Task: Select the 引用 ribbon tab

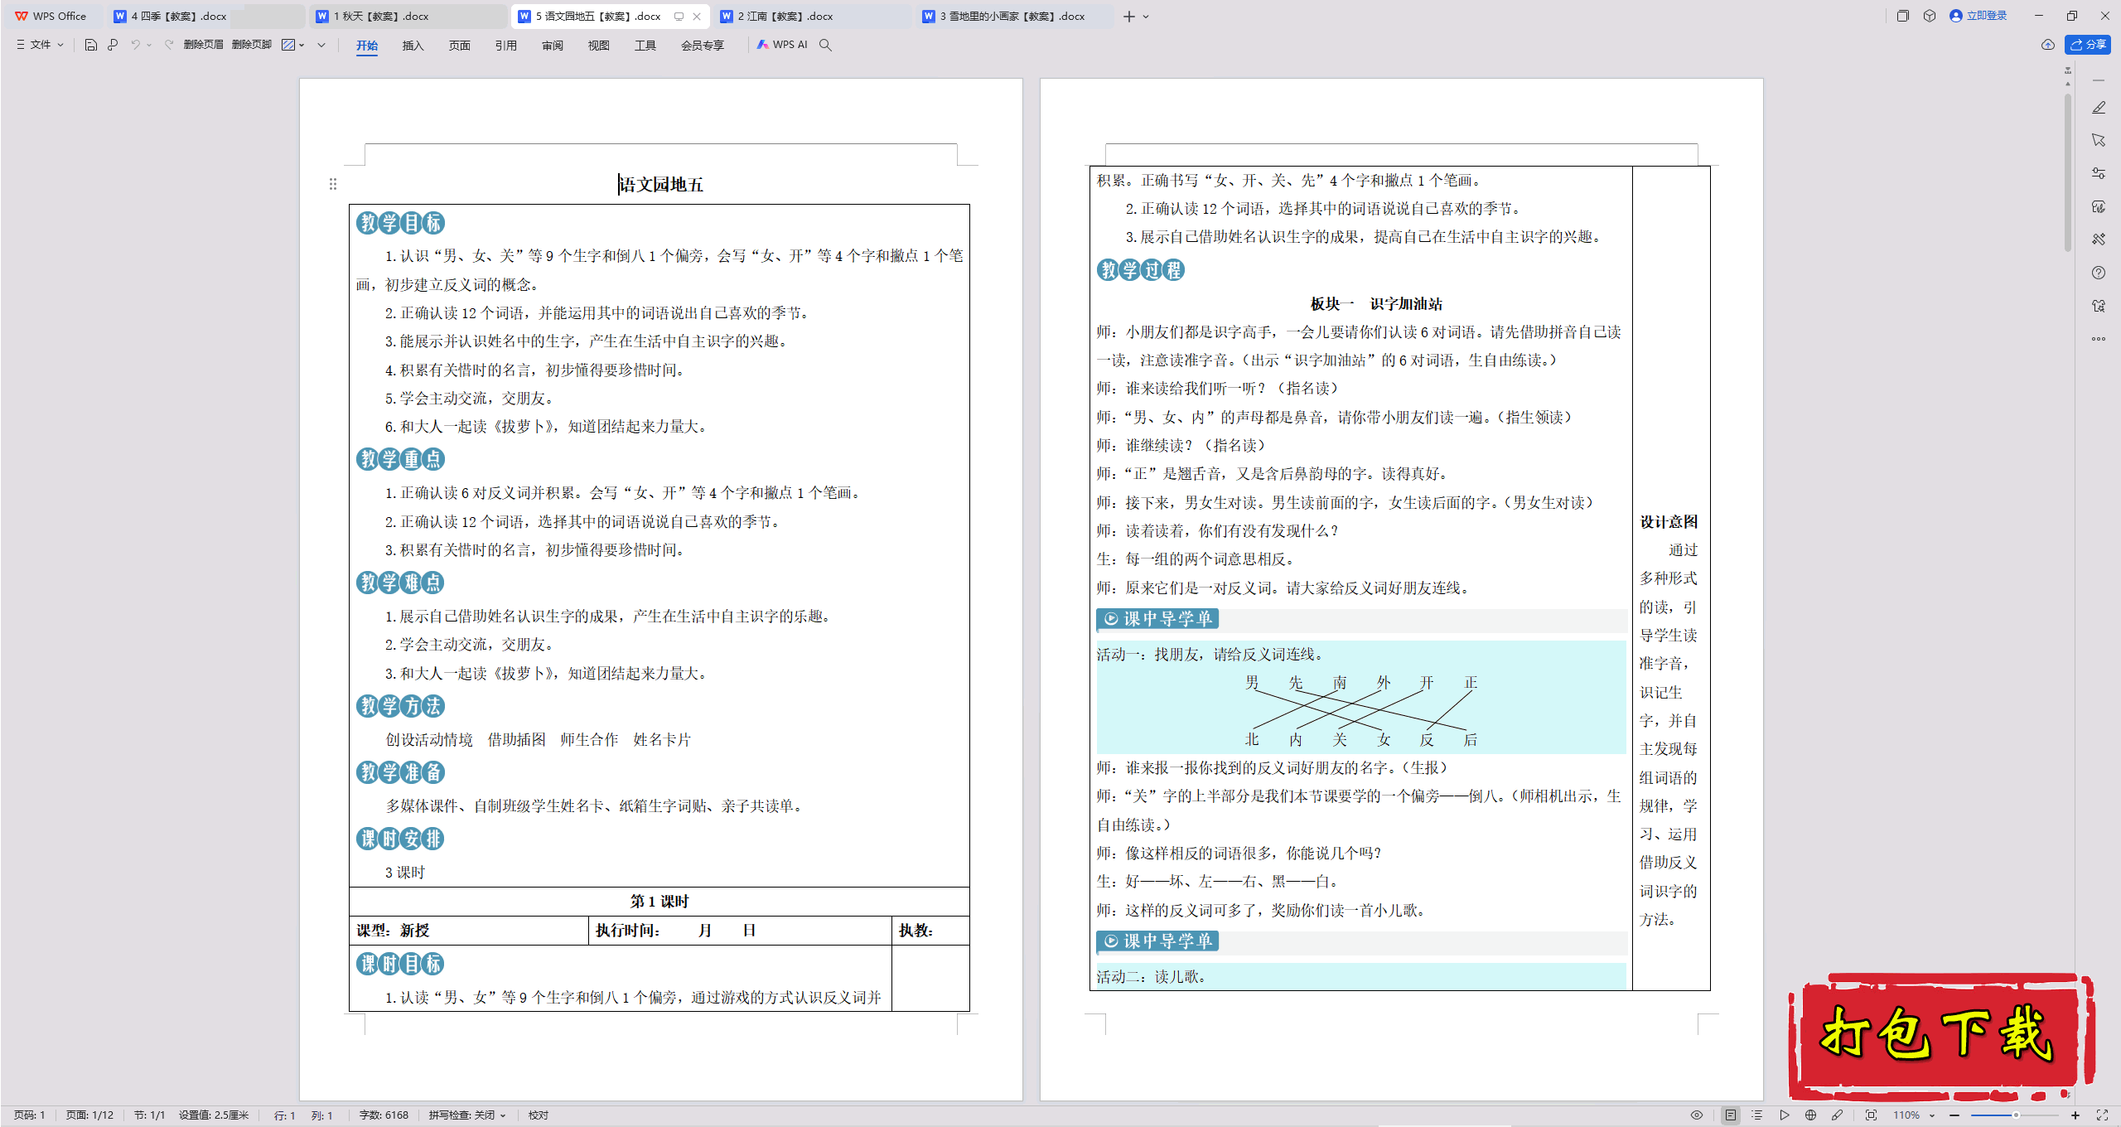Action: pyautogui.click(x=506, y=46)
